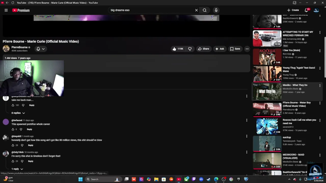The width and height of the screenshot is (326, 183).
Task: Open Xbox app on taskbar
Action: (186, 179)
